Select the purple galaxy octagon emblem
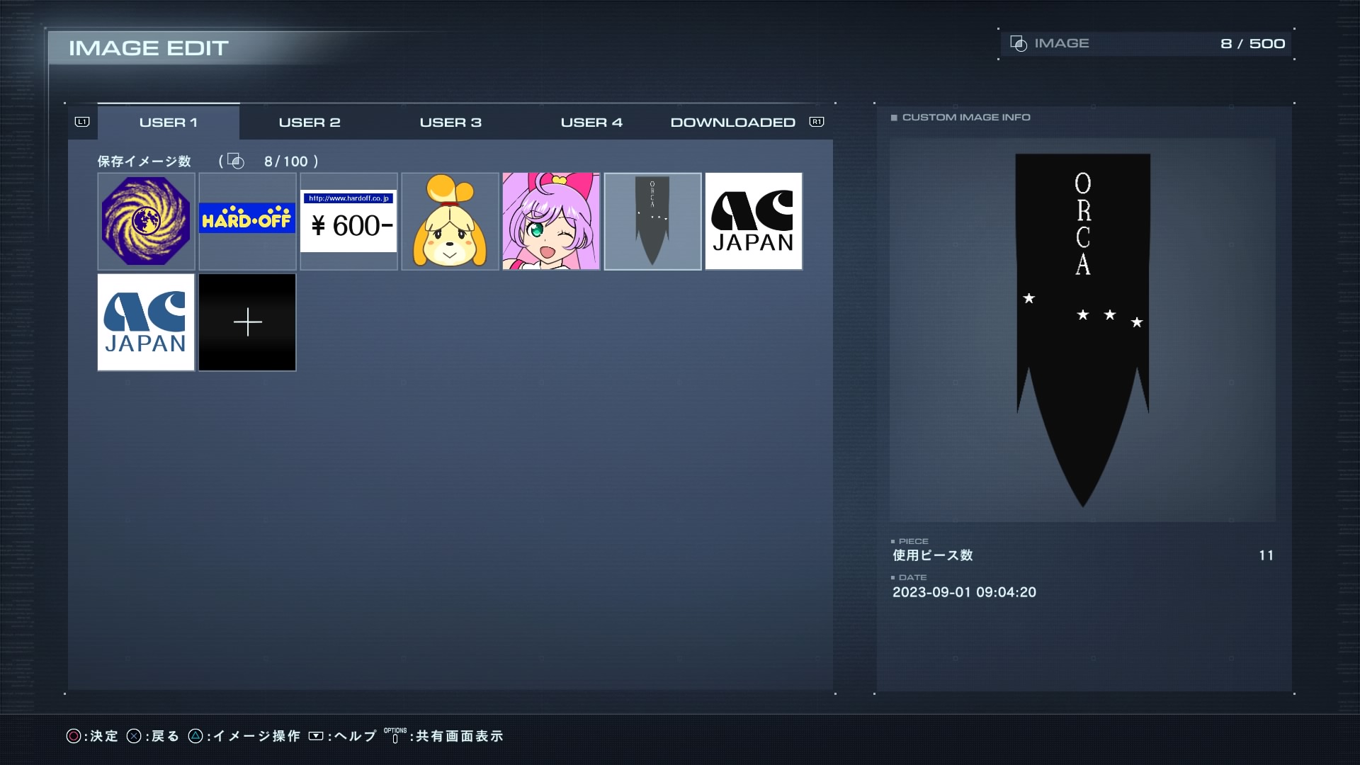 point(146,221)
